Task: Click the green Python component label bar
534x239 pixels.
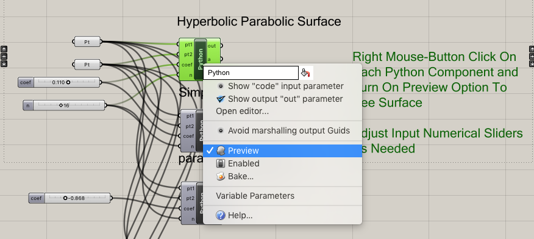Action: [200, 59]
